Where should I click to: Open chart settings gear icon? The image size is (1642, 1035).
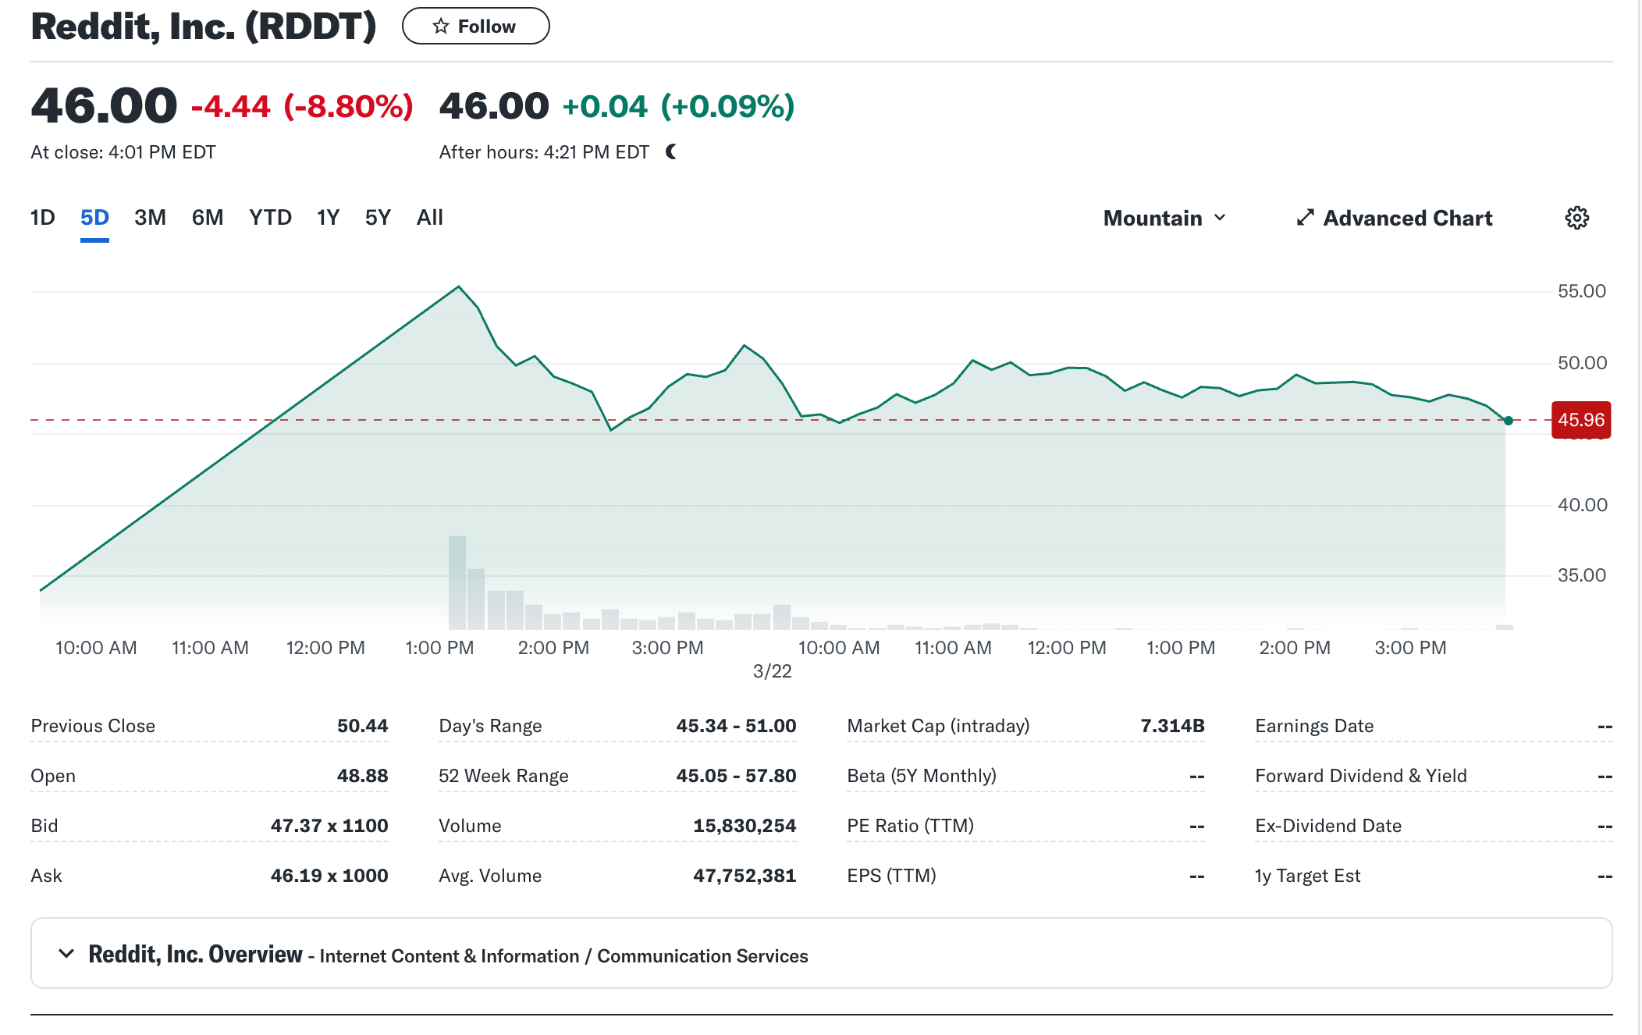pyautogui.click(x=1576, y=218)
